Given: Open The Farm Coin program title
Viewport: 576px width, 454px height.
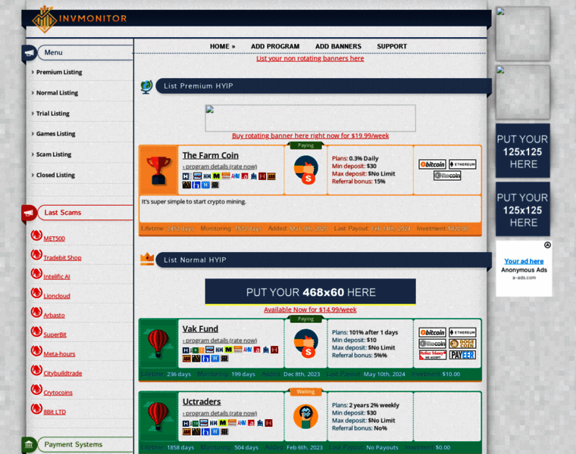Looking at the screenshot, I should (x=211, y=155).
